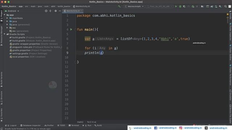Image resolution: width=232 pixels, height=130 pixels.
Task: Expand the java (generated) folder
Action: point(7,25)
